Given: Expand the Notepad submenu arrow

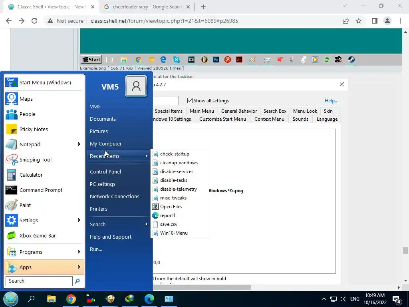Looking at the screenshot, I should coord(79,144).
